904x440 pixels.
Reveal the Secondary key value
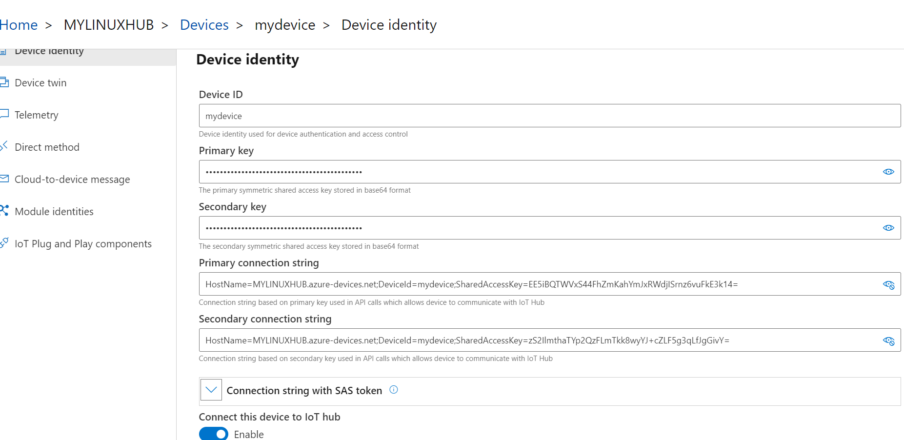[888, 228]
